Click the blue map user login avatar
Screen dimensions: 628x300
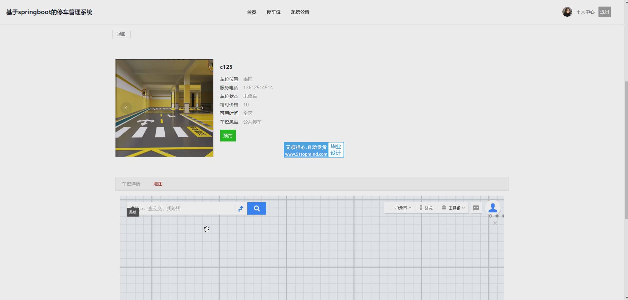pyautogui.click(x=492, y=208)
